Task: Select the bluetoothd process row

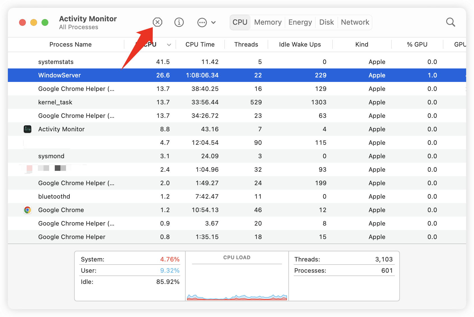Action: coord(237,196)
